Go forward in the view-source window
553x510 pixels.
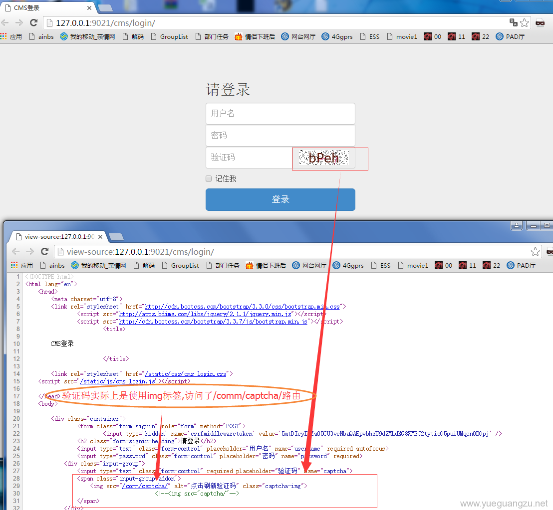pos(30,251)
